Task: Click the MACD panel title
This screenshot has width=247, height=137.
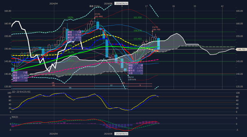Action: [x=15, y=117]
